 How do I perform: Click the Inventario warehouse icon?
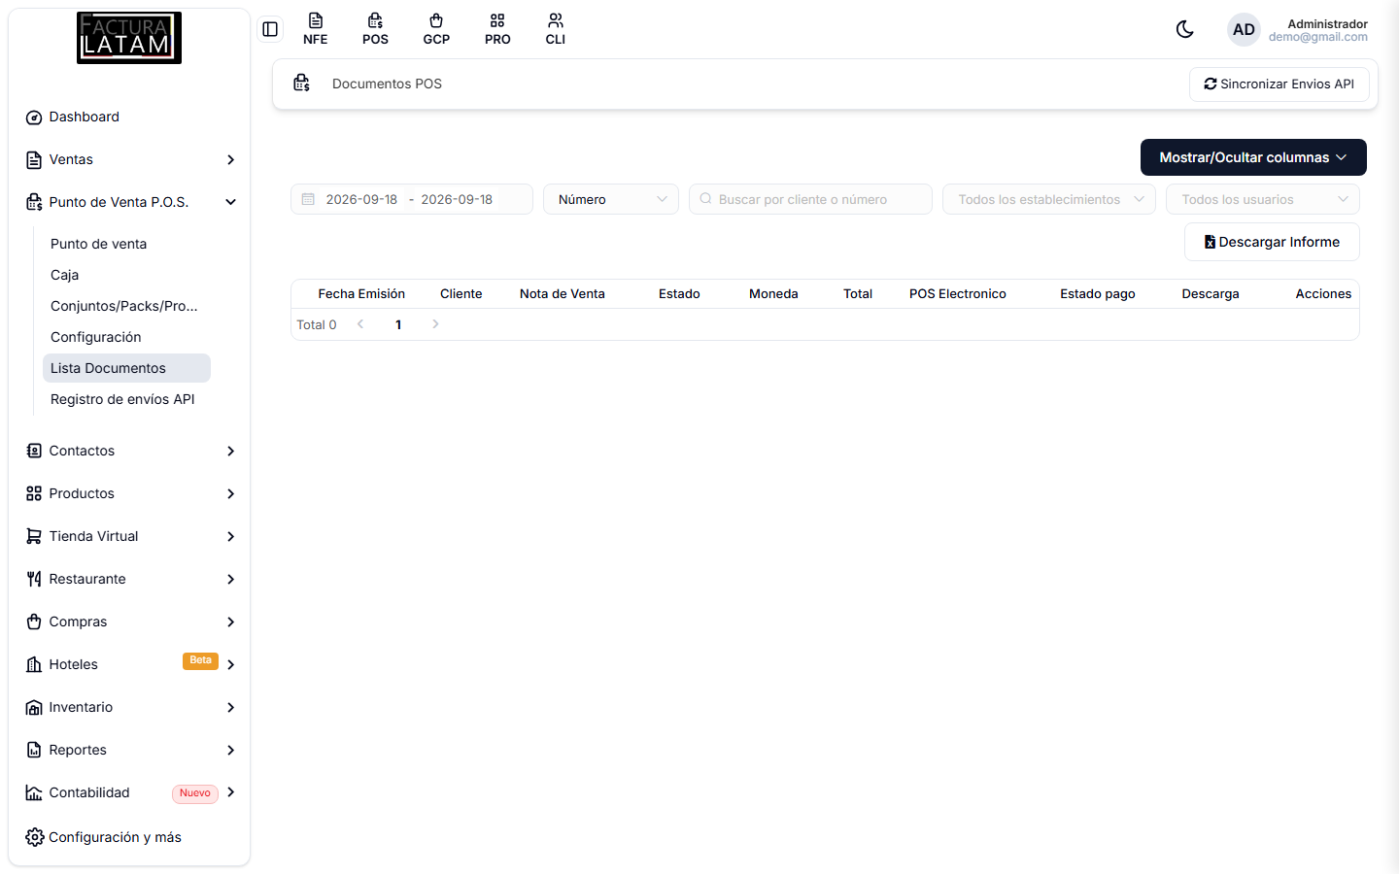pyautogui.click(x=34, y=707)
